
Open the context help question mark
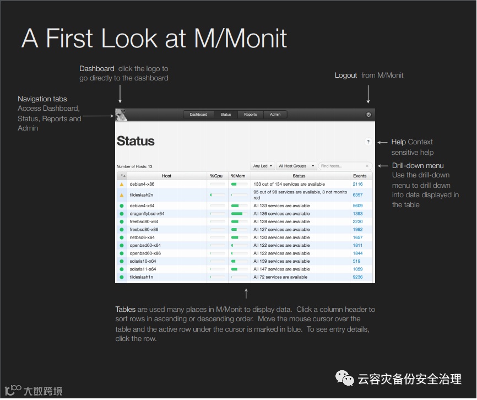pyautogui.click(x=368, y=142)
